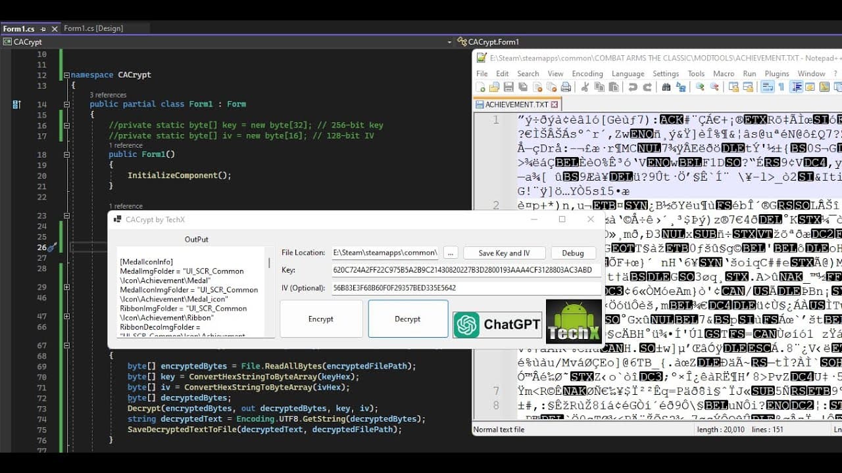The width and height of the screenshot is (842, 473).
Task: Click the Key hex input field
Action: (466, 270)
